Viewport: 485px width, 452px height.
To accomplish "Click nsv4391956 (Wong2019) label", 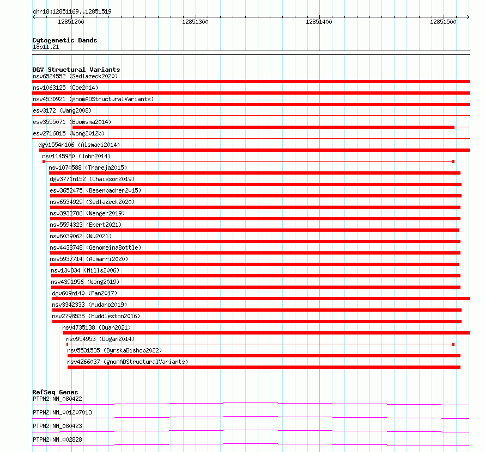I will click(x=85, y=282).
